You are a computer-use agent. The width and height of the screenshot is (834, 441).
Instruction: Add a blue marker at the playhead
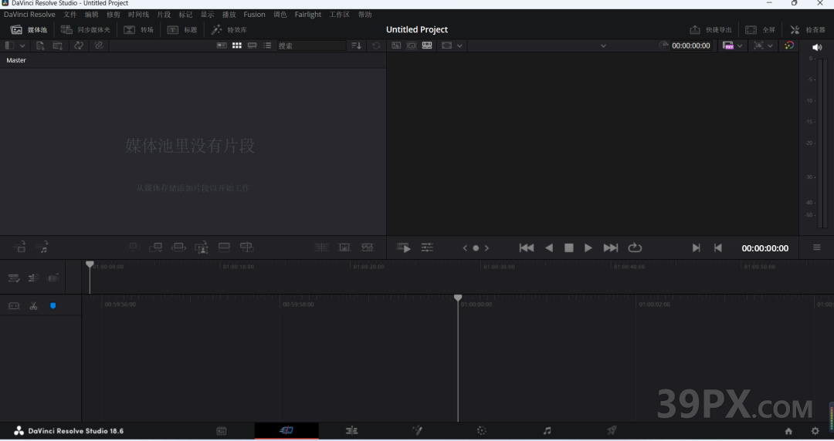click(53, 306)
